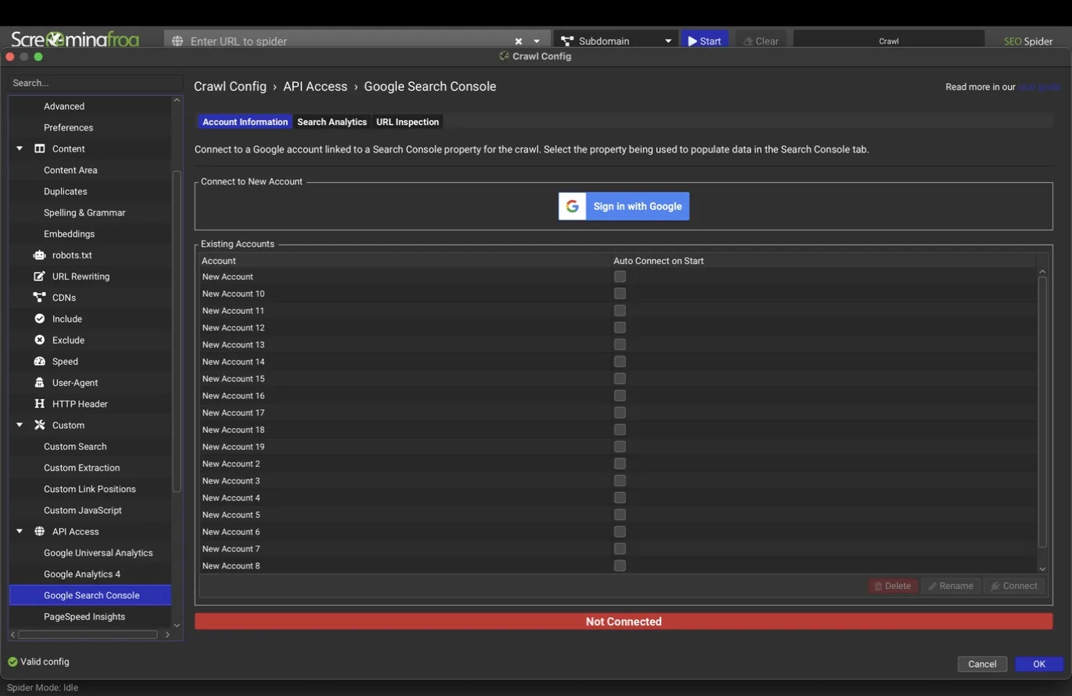This screenshot has height=696, width=1072.
Task: Collapse the API Access tree section
Action: [x=20, y=531]
